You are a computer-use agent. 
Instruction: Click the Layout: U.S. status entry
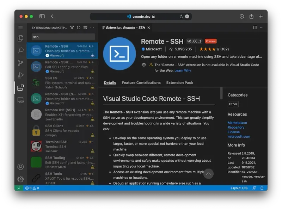[239, 188]
